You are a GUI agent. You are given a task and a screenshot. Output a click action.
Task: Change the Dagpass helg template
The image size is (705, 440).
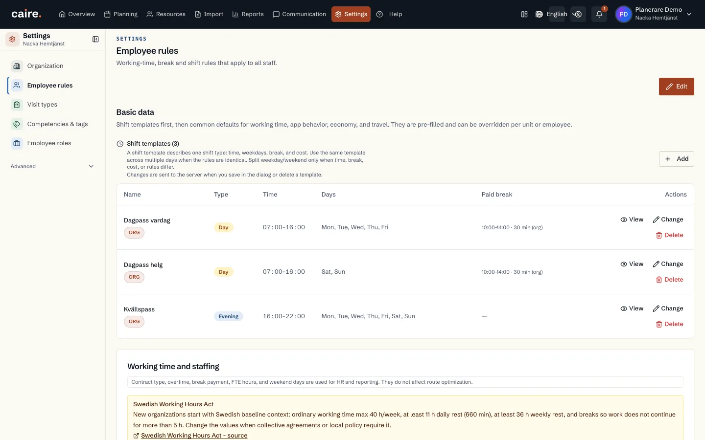tap(668, 264)
